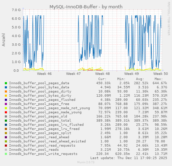
Task: Click the 6.0 G y-axis value
Action: 16,18
